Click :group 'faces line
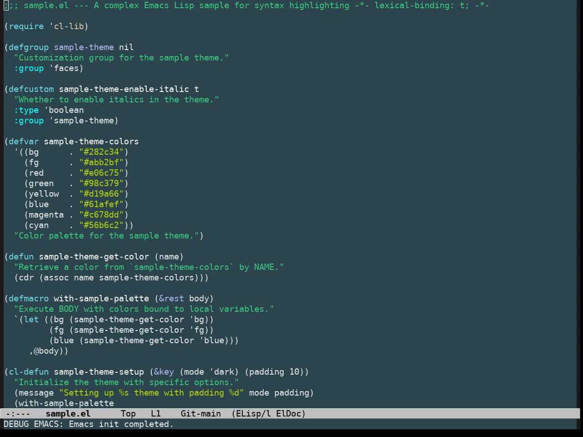The image size is (583, 437). (x=48, y=68)
